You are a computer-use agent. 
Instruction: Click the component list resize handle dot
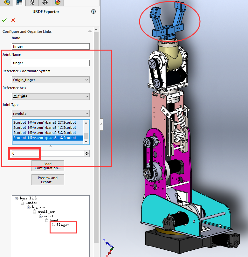tap(51, 146)
